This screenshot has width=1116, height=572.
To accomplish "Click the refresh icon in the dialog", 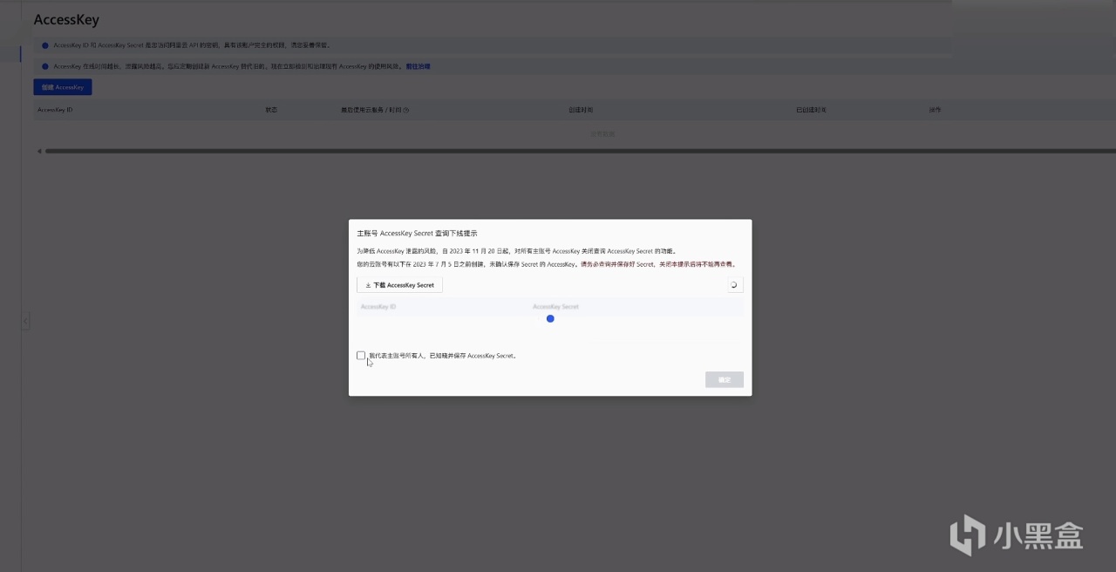I will click(734, 285).
